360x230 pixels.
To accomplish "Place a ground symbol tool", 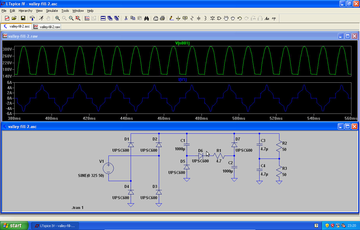I will (x=178, y=18).
